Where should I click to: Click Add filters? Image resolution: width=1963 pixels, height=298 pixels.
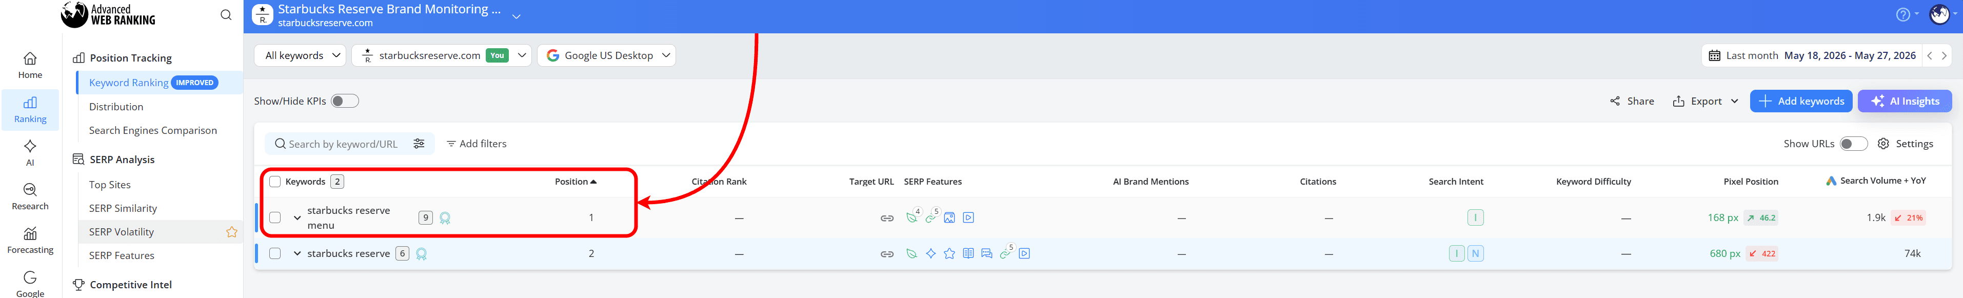477,143
